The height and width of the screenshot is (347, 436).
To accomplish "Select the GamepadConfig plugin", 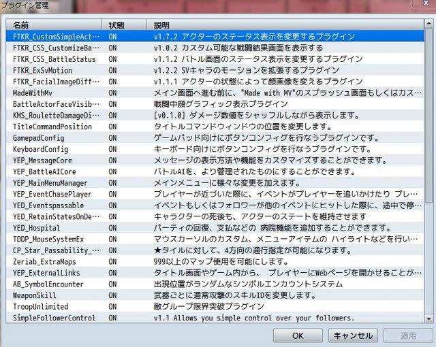I will [x=215, y=138].
